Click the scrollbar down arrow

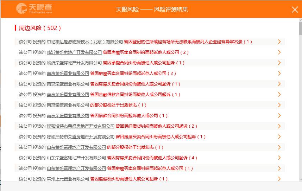tap(301, 179)
